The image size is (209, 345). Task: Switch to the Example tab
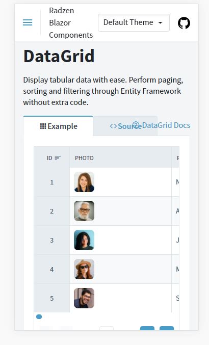[x=58, y=126]
